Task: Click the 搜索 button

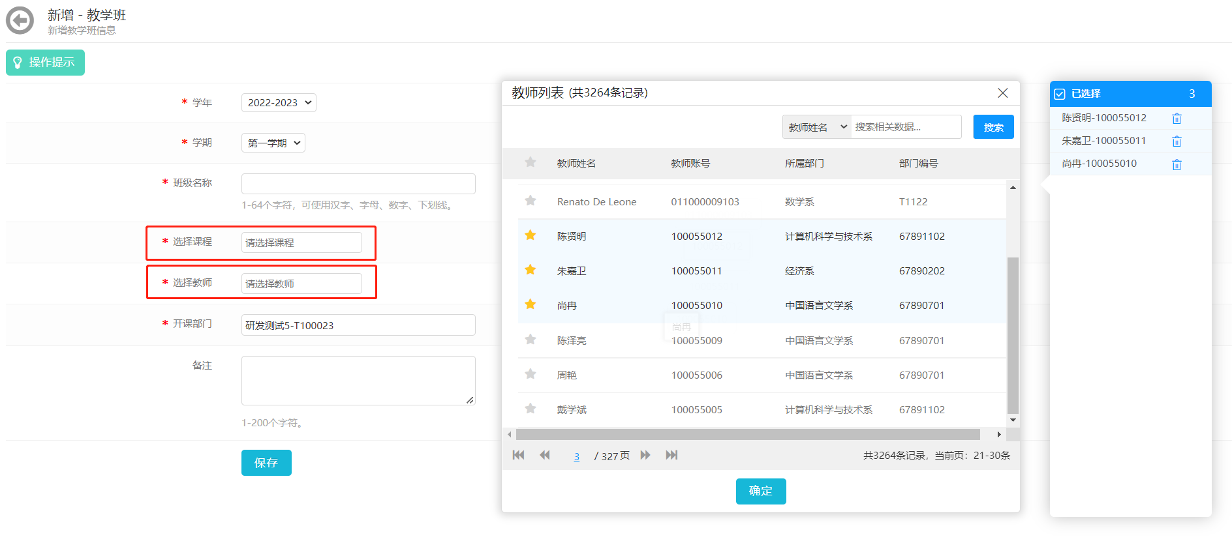Action: [x=993, y=127]
